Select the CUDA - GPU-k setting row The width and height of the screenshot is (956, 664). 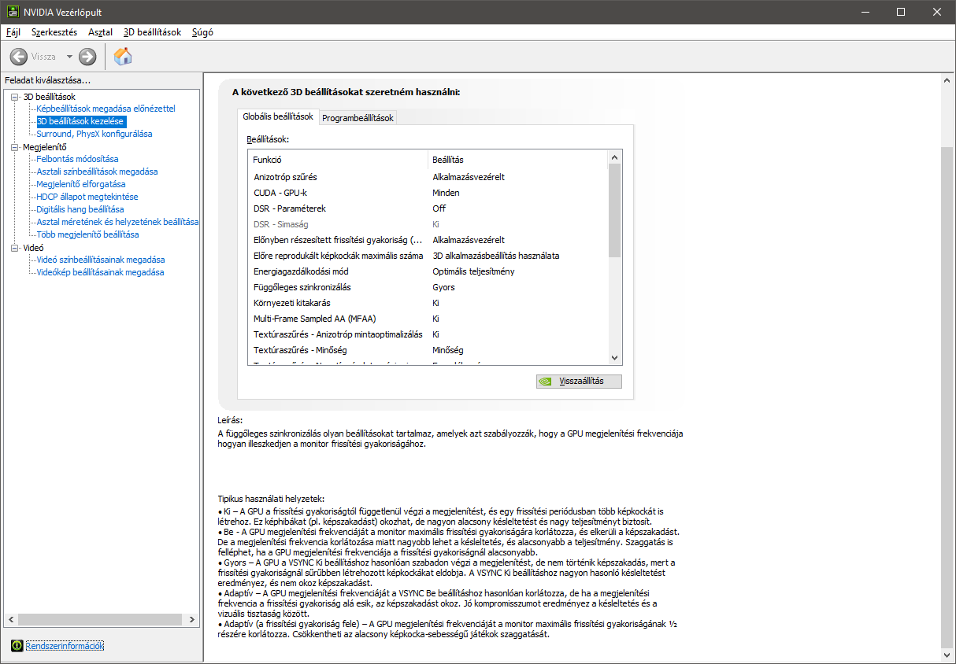click(x=428, y=193)
